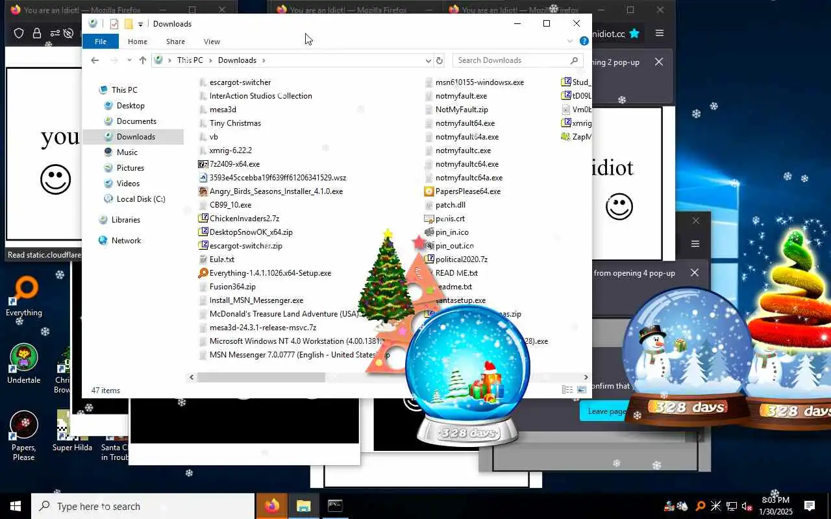This screenshot has height=519, width=831.
Task: Switch to the Share ribbon tab
Action: [175, 42]
